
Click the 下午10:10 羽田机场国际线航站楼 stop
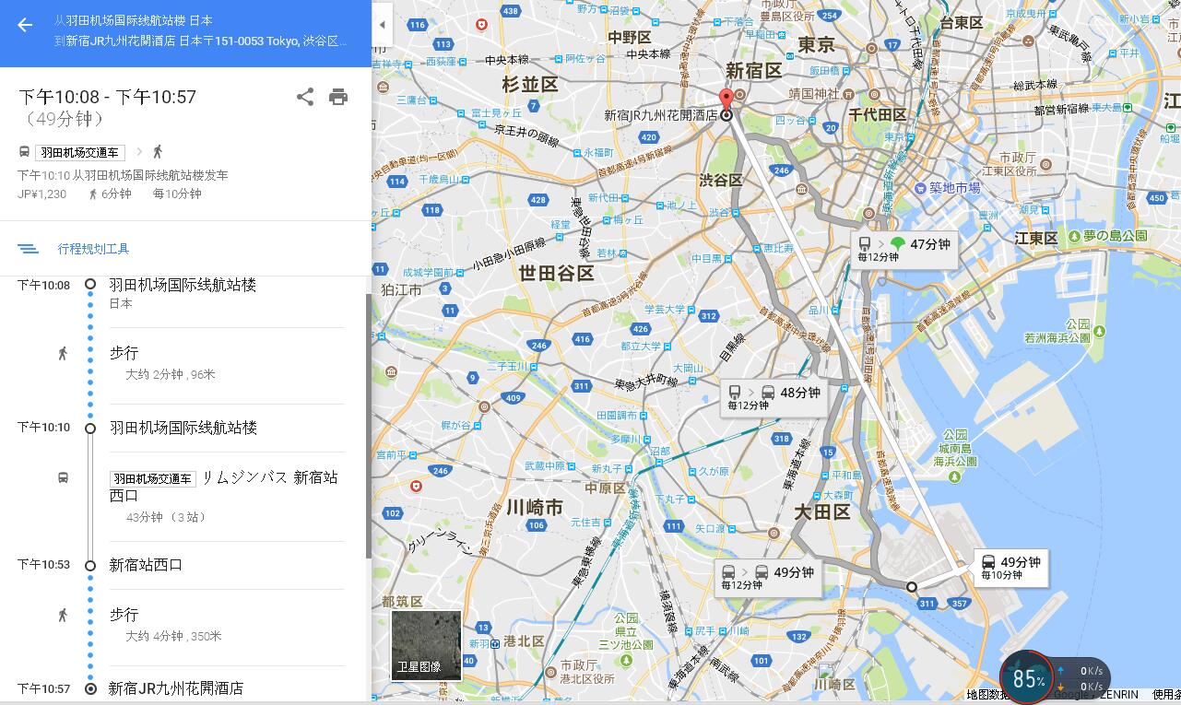(183, 428)
